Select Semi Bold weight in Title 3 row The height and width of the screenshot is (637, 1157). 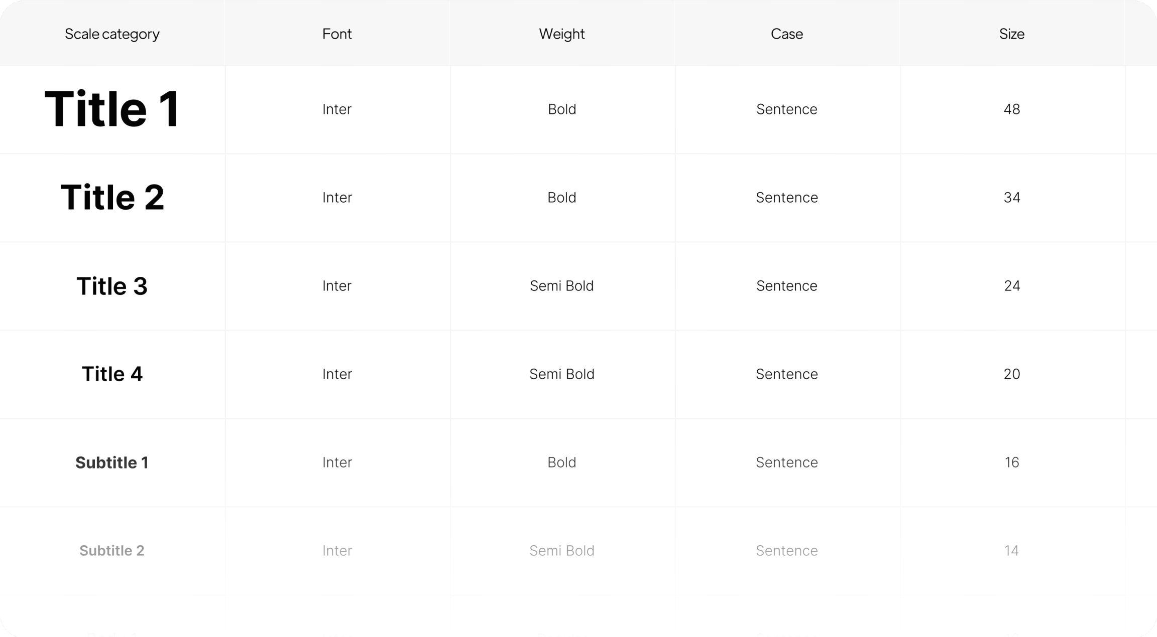point(562,286)
